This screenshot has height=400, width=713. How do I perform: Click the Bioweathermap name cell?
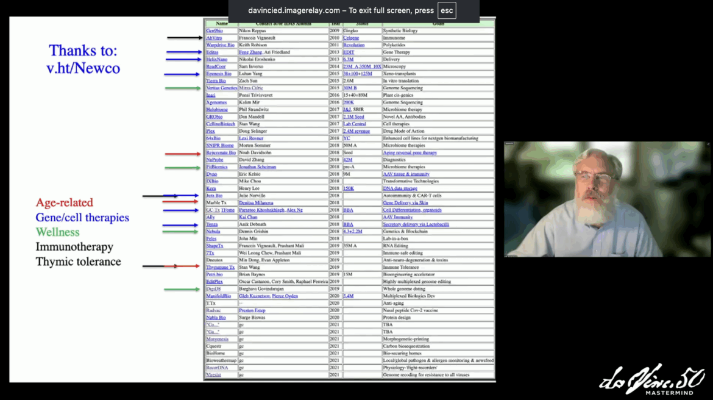(221, 360)
